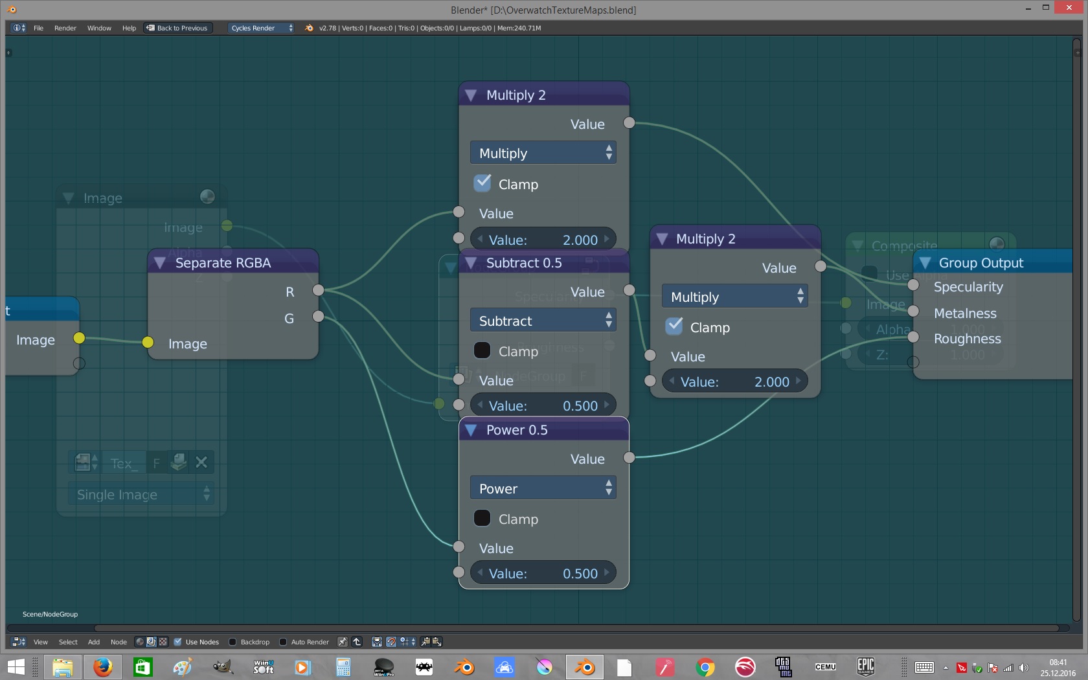Open the Multiply operation dropdown on the right node
1088x680 pixels.
[734, 297]
